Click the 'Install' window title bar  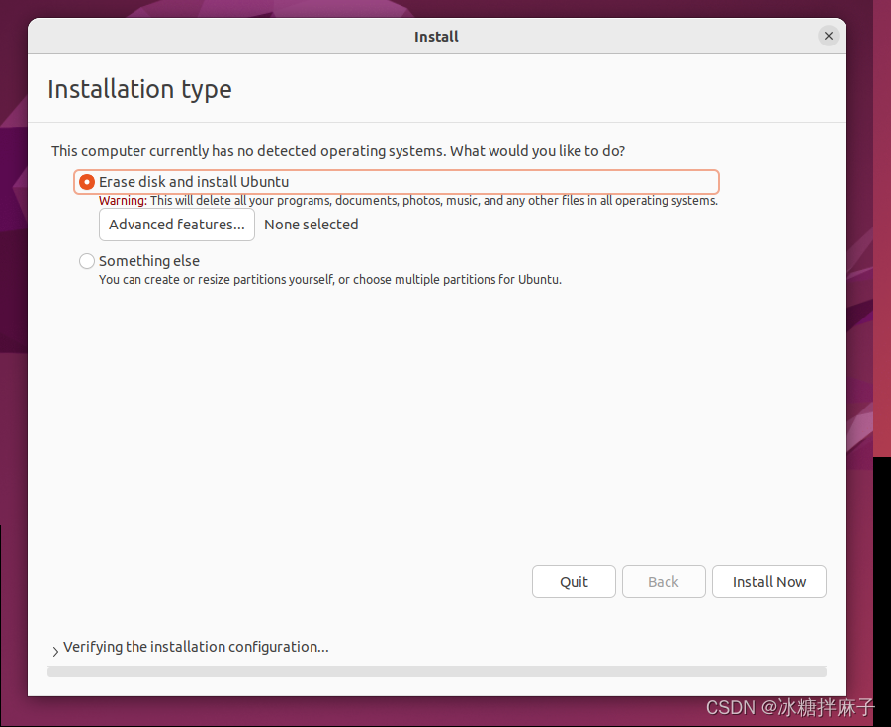(x=436, y=37)
